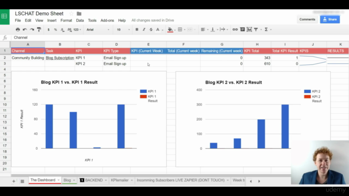The height and width of the screenshot is (196, 349).
Task: Open the Blog tab dropdown arrow
Action: (74, 180)
